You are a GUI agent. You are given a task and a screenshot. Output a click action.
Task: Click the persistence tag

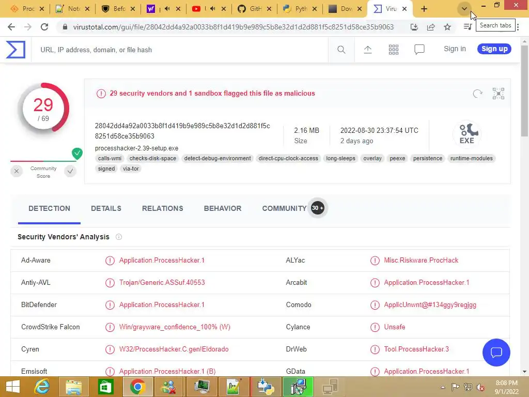pyautogui.click(x=428, y=158)
